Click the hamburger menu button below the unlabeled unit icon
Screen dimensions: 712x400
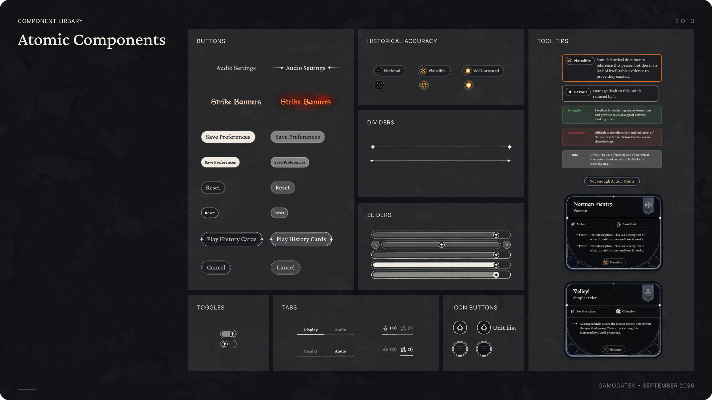click(x=460, y=349)
